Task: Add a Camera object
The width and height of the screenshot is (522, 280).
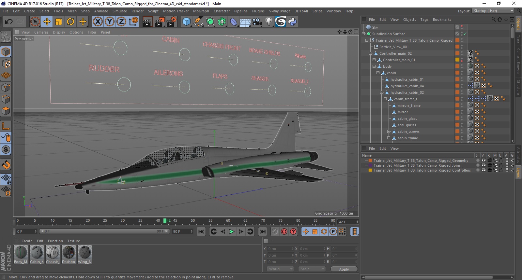Action: pos(257,22)
